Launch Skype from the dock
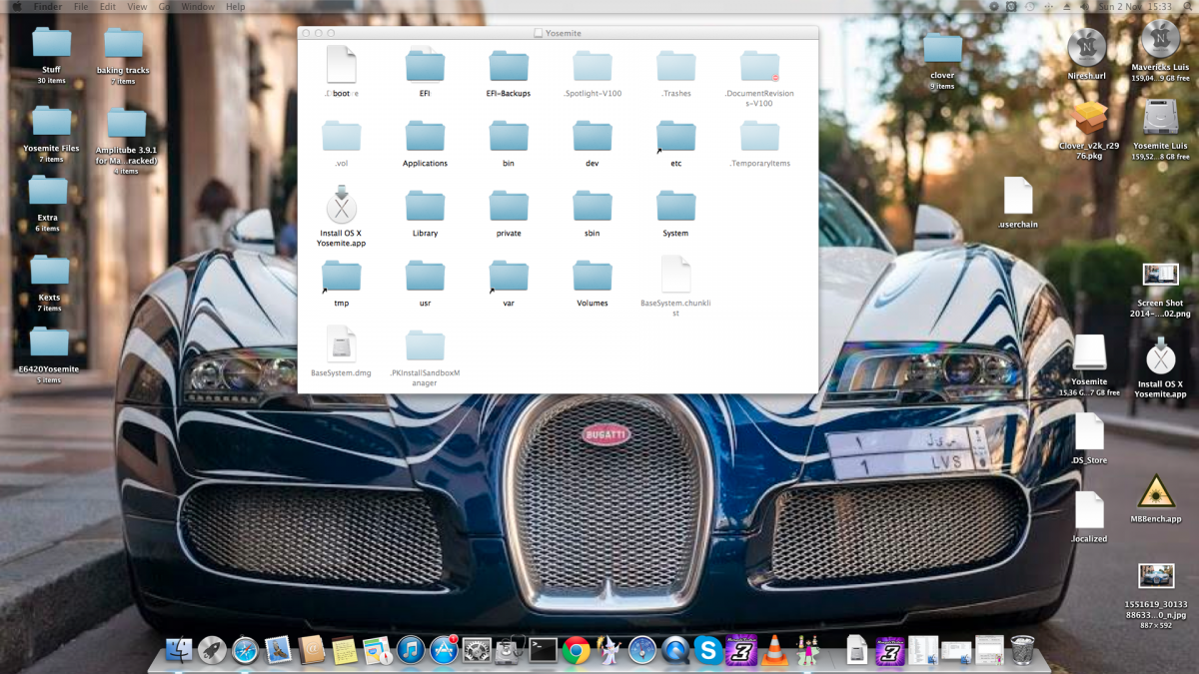Screen dimensions: 1199x674 point(708,651)
